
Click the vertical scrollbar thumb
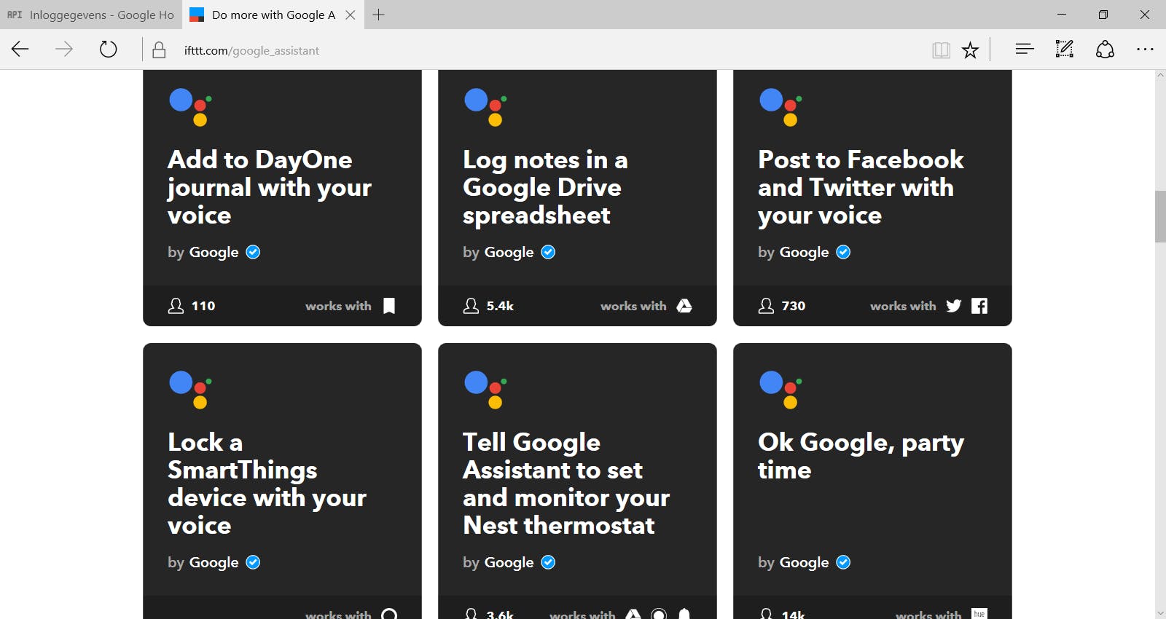tap(1160, 216)
